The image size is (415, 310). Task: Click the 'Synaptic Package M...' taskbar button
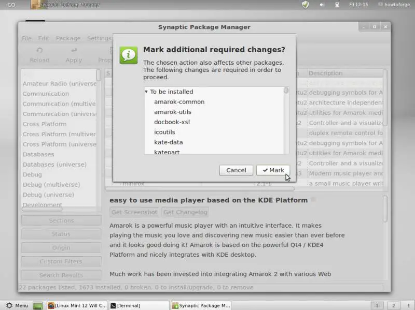(x=201, y=305)
